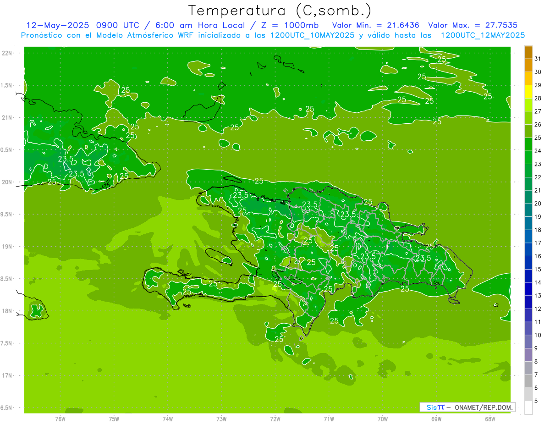The width and height of the screenshot is (550, 425).
Task: Click the '18N' latitude axis label
Action: click(7, 311)
